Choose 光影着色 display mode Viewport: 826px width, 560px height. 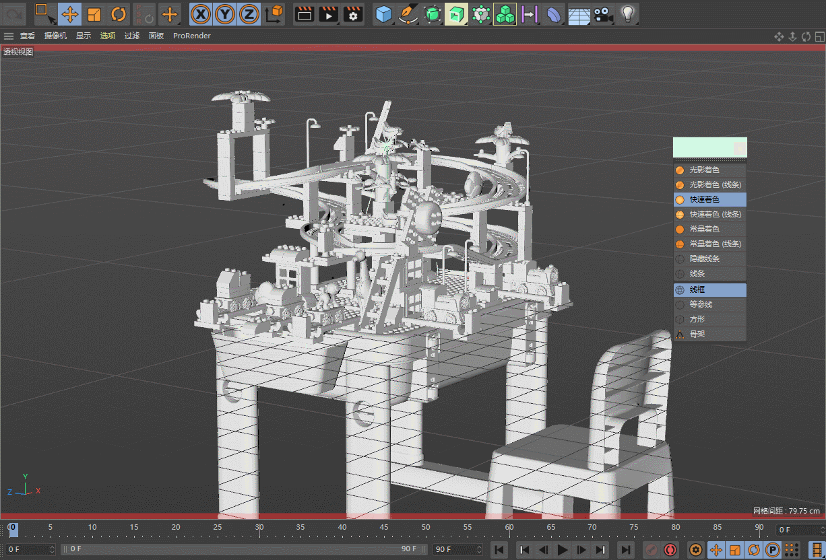(x=710, y=170)
